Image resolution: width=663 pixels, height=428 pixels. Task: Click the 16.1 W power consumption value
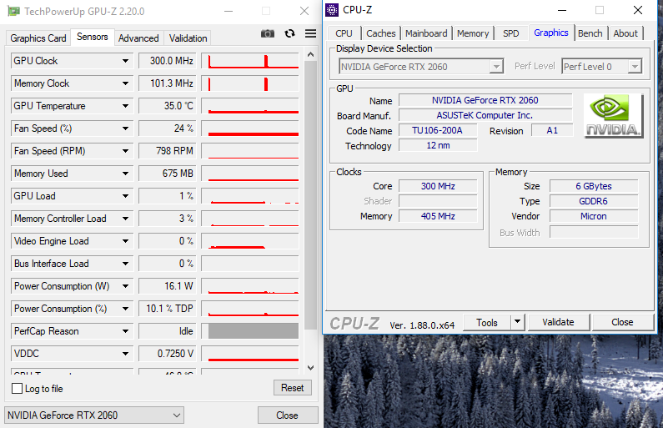pyautogui.click(x=166, y=286)
